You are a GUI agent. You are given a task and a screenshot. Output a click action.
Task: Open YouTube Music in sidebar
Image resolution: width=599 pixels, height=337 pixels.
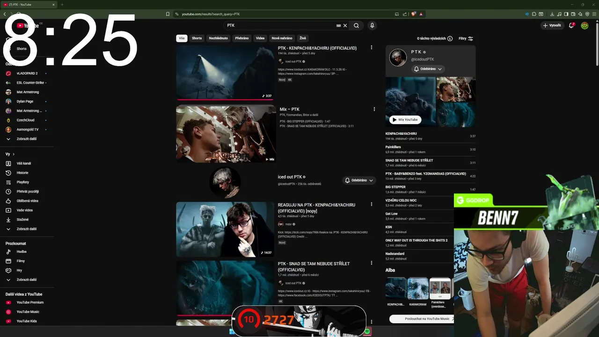(x=28, y=312)
